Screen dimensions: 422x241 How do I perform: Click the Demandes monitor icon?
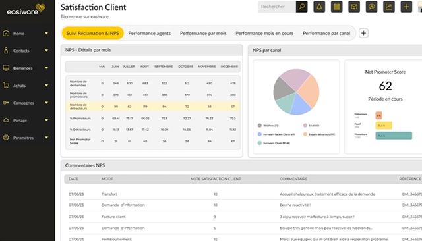(6, 68)
